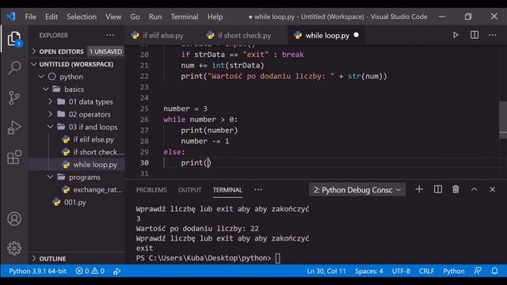Select the Terminal panel tab

[x=227, y=190]
